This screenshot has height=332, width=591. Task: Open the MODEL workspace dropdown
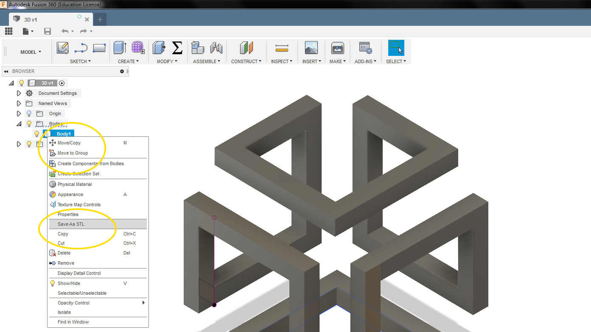click(31, 52)
